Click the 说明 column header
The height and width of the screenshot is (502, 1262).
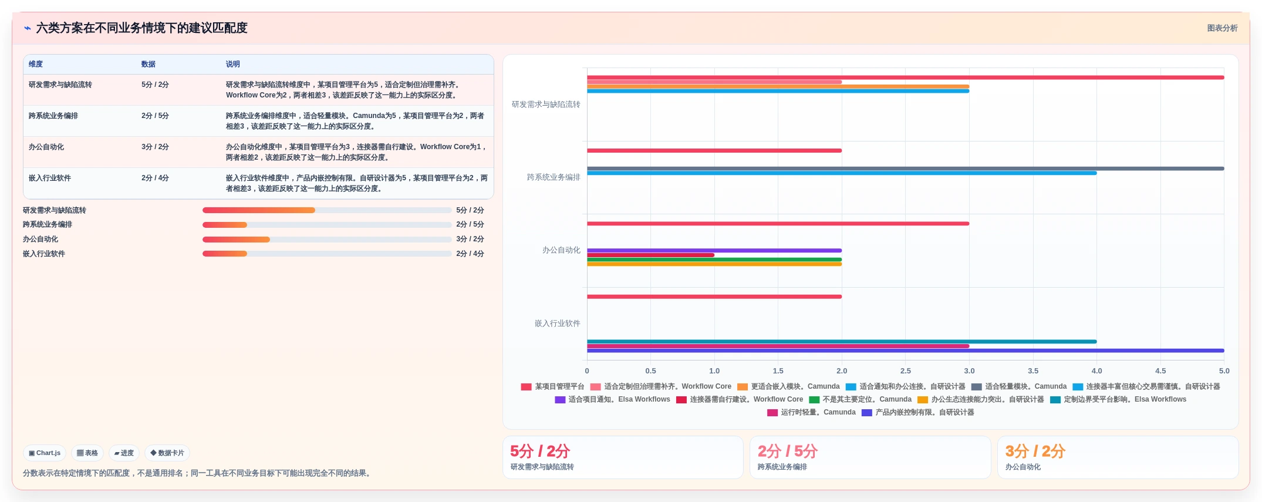[x=233, y=64]
